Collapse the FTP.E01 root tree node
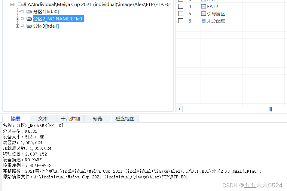 tap(12, 4)
